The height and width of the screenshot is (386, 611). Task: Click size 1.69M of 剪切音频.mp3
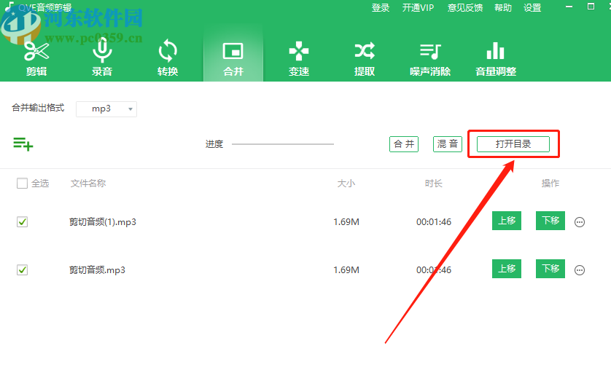click(346, 270)
